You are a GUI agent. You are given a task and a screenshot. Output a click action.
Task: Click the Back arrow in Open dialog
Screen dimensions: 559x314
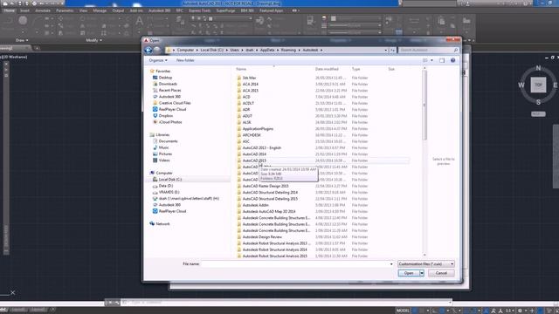tap(148, 51)
